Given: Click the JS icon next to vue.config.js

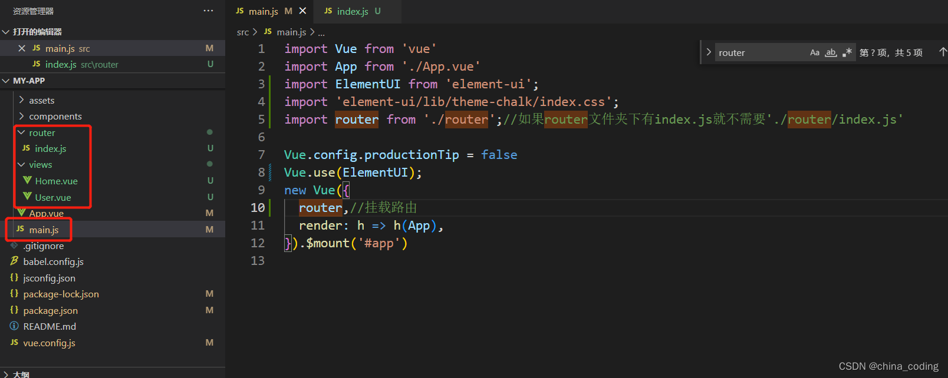Looking at the screenshot, I should point(14,342).
